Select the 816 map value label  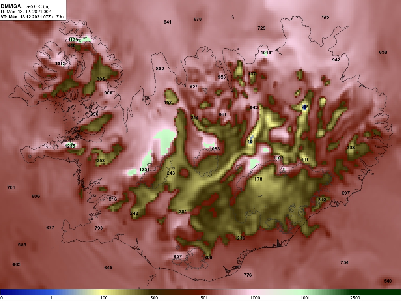point(113,199)
